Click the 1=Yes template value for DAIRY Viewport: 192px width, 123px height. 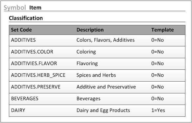pos(158,111)
